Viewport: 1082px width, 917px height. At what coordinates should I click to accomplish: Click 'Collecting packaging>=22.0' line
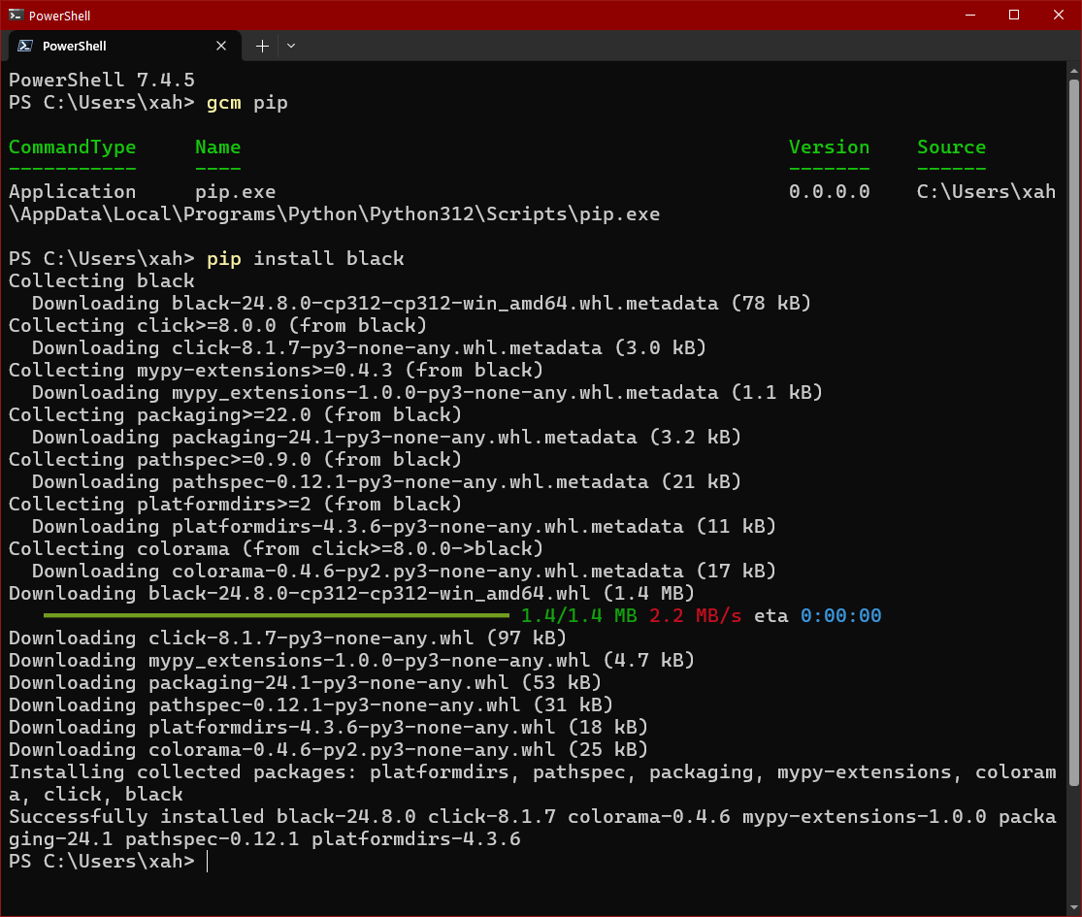[235, 414]
